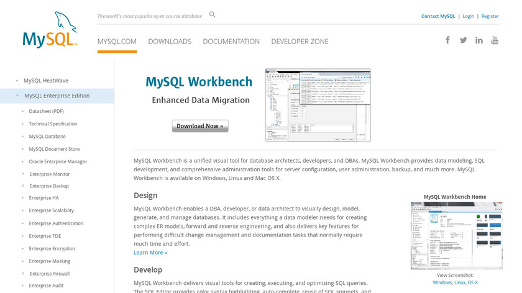Open MySQL Database sidebar link
This screenshot has height=293, width=522.
47,137
